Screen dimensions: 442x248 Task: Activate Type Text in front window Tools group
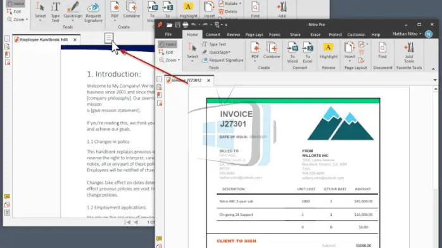(214, 44)
